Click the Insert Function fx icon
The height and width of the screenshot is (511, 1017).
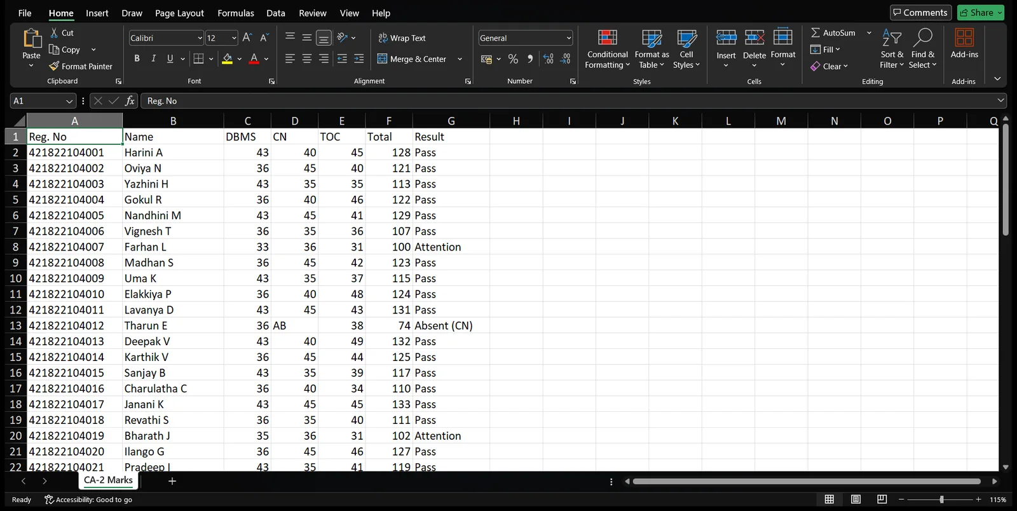pyautogui.click(x=130, y=100)
